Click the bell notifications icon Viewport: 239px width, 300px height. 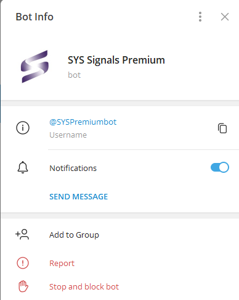[x=23, y=167]
